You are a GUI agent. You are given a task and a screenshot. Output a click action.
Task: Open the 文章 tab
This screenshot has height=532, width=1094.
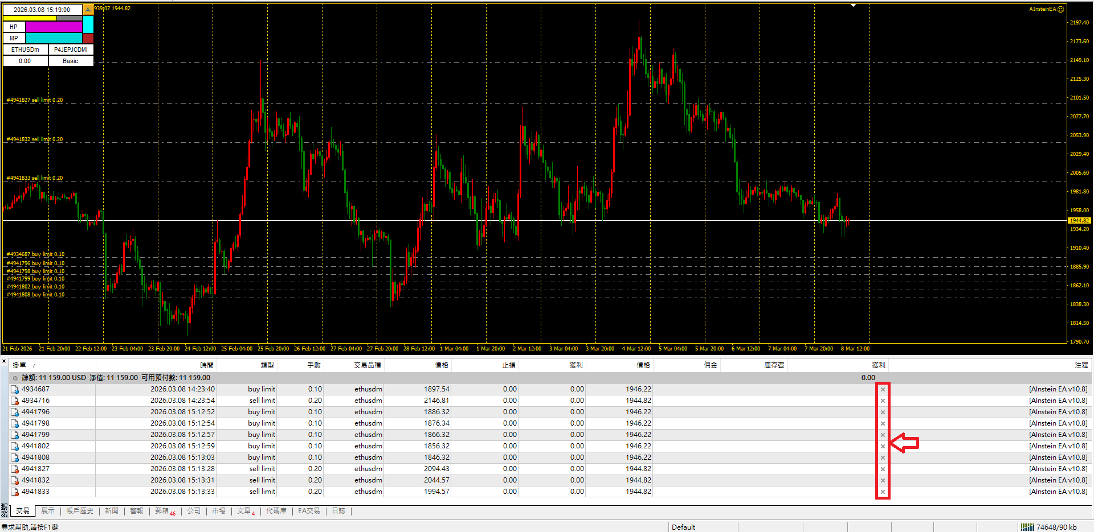coord(246,511)
